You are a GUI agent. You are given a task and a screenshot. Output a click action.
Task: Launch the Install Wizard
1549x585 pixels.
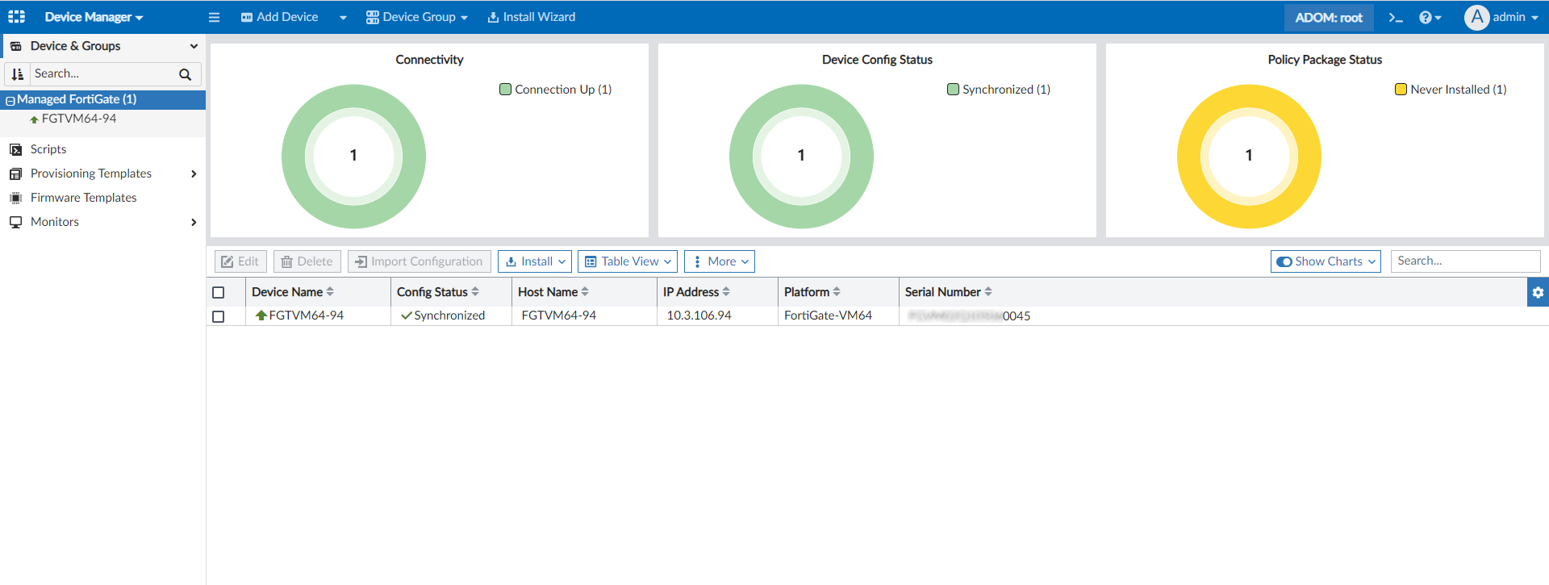(x=532, y=17)
